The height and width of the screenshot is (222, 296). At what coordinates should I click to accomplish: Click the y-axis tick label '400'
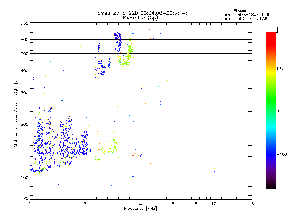point(24,71)
